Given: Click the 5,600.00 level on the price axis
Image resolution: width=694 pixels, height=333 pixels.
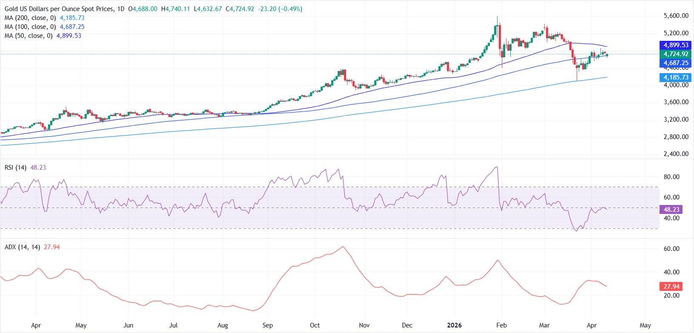Looking at the screenshot, I should coord(676,16).
